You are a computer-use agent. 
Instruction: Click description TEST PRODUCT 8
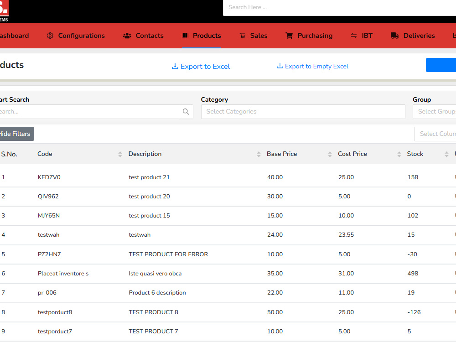pyautogui.click(x=154, y=312)
